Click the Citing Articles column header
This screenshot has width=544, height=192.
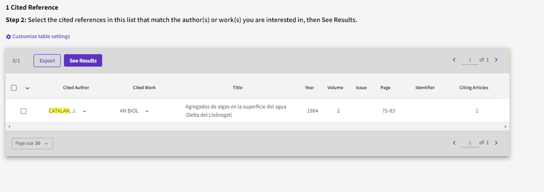474,88
